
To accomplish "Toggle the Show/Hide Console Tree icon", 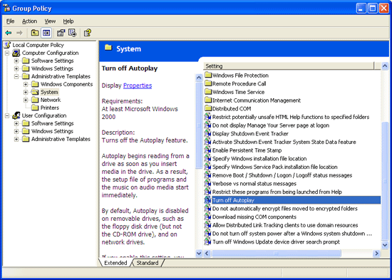I will point(46,33).
